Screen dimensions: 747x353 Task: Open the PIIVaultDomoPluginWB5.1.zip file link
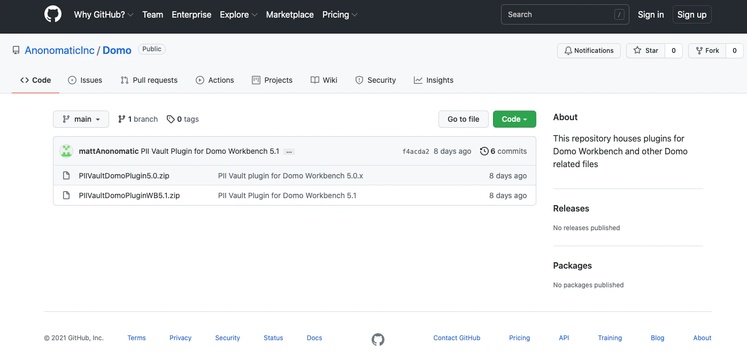pos(129,195)
